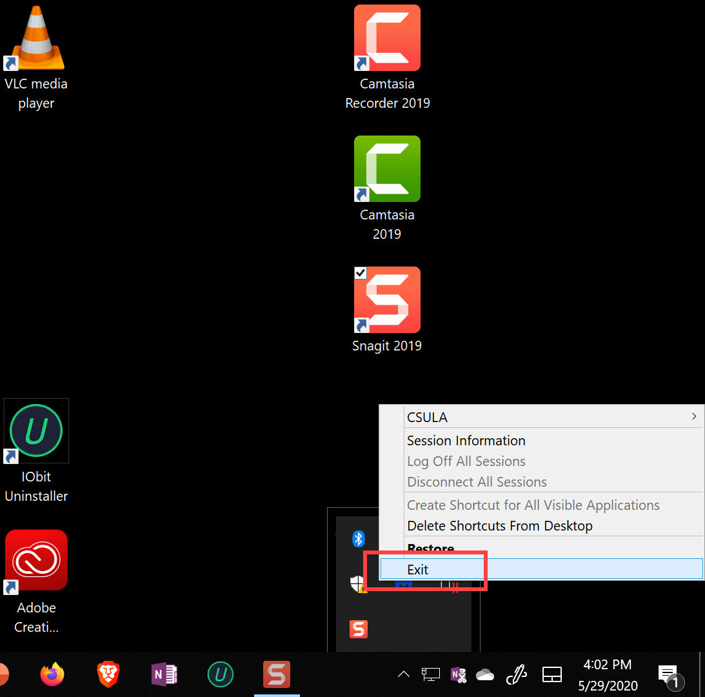
Task: Open Windows Security shield tray icon
Action: 357,584
